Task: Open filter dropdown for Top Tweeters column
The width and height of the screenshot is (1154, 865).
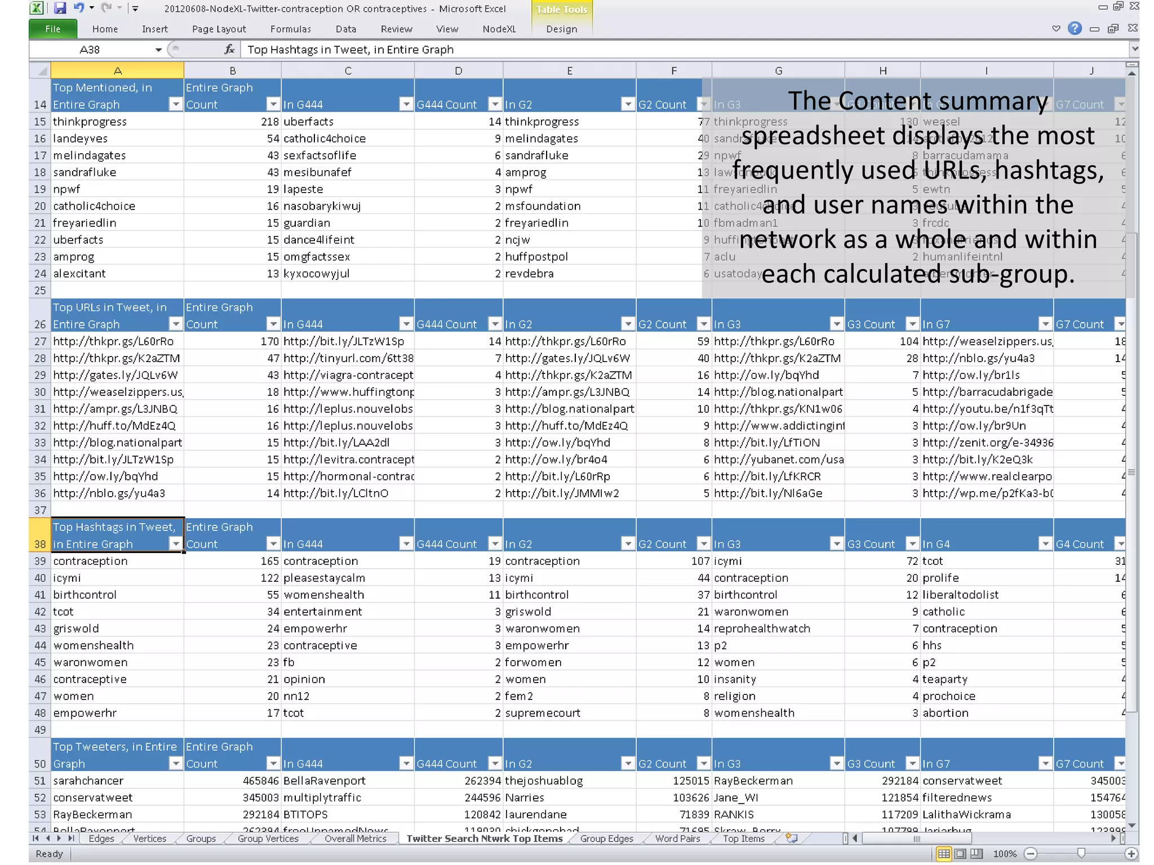Action: [176, 763]
